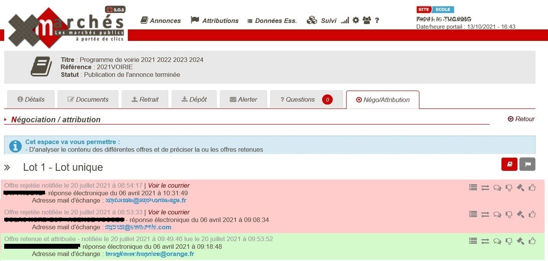Click thumbs-down icon for the retained offer
The width and height of the screenshot is (548, 261).
click(509, 241)
